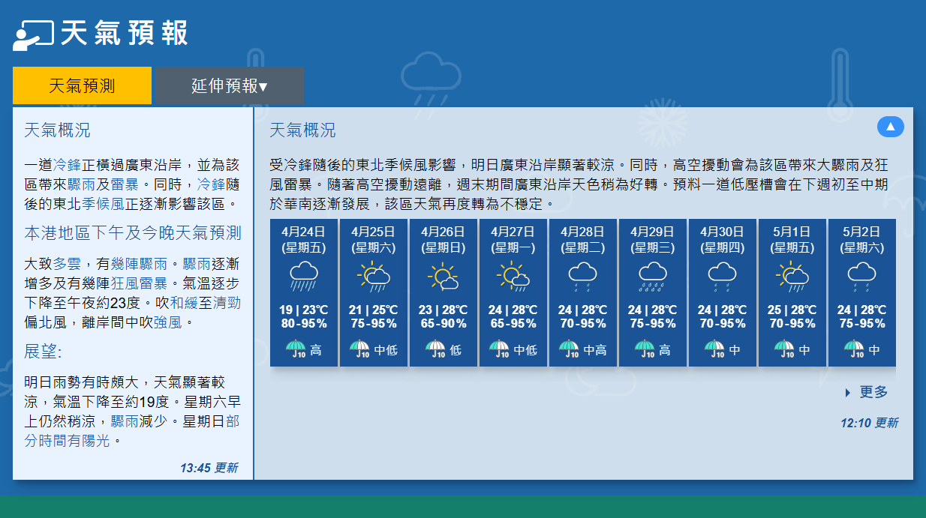Viewport: 926px width, 518px height.
Task: Click the rain icon for April 24
Action: coord(304,277)
